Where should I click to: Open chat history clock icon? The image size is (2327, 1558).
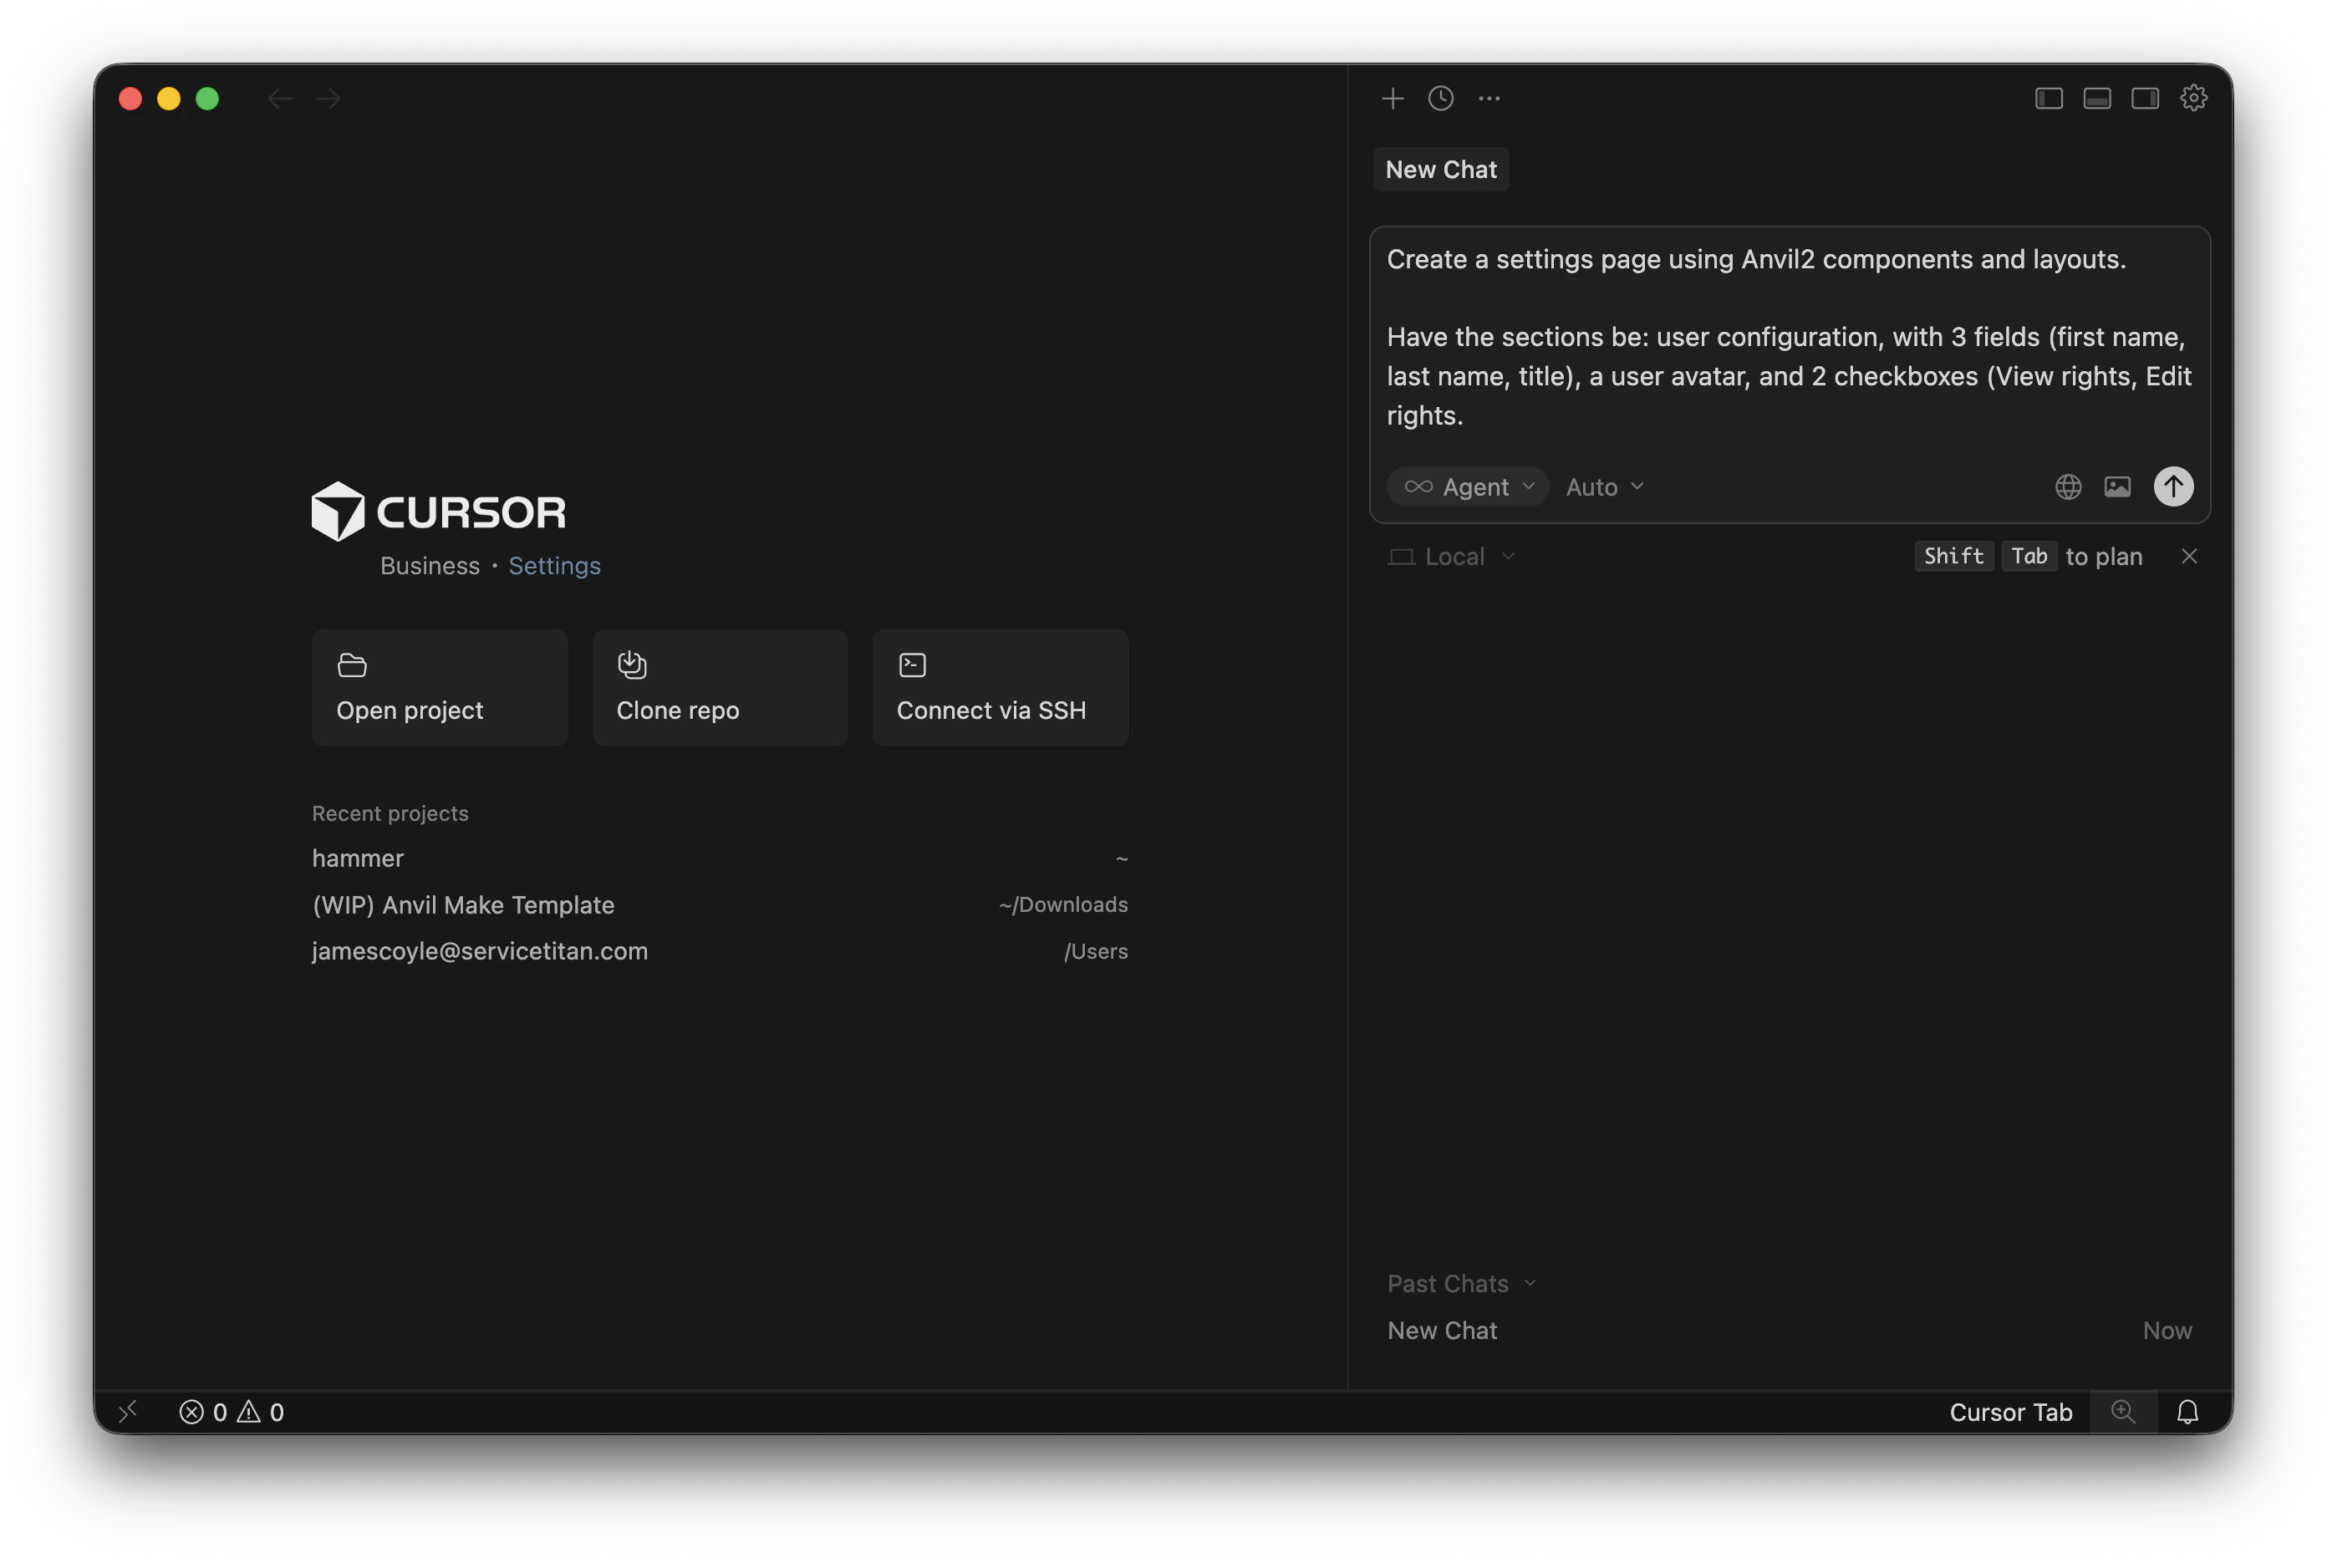[1441, 99]
